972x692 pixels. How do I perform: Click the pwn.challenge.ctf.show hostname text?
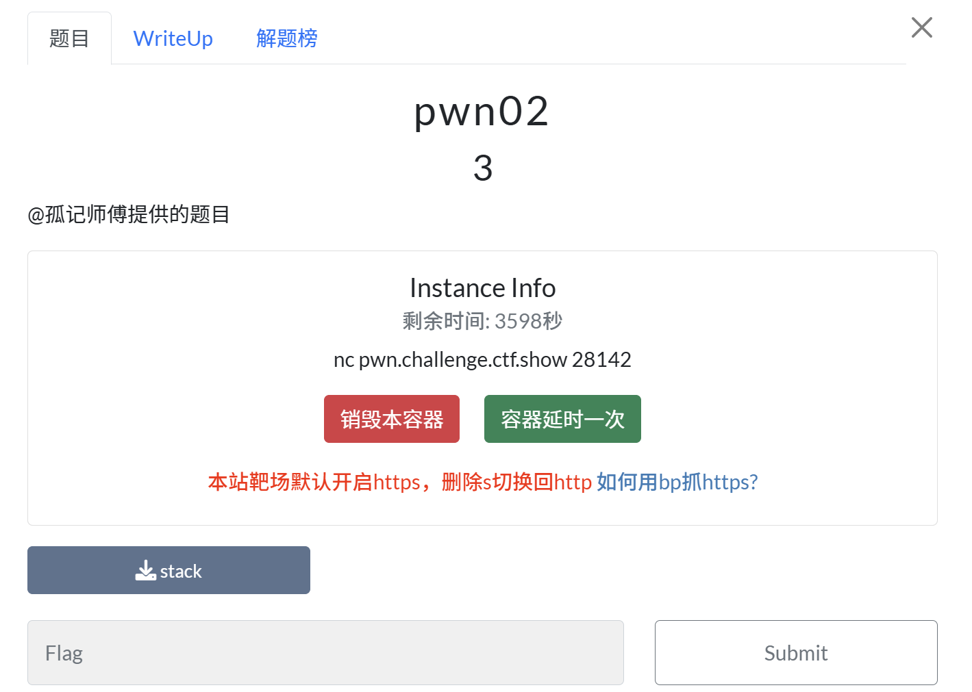[462, 359]
